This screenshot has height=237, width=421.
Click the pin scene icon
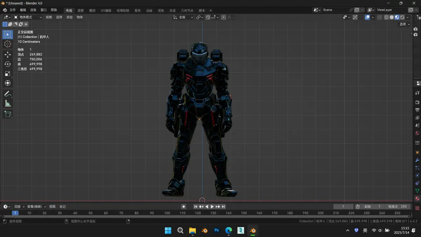coord(351,10)
